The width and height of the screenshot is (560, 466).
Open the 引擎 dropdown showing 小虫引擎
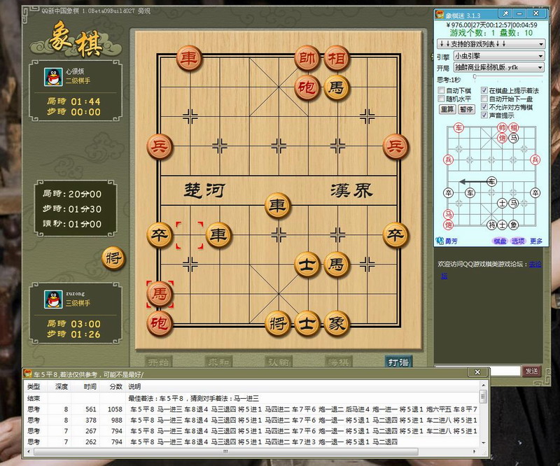click(x=499, y=56)
